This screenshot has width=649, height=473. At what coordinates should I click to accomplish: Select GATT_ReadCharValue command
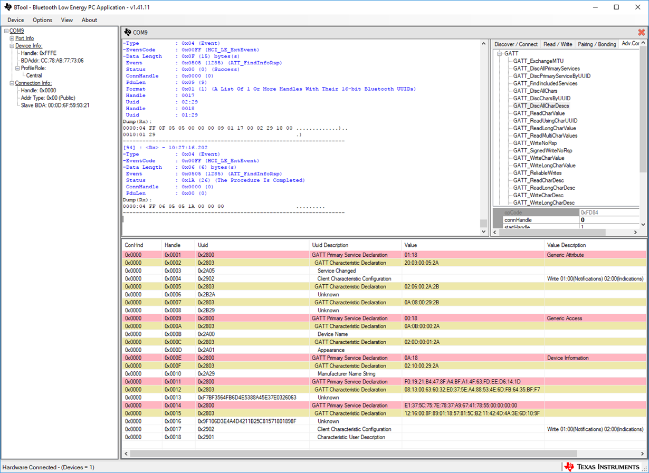coord(539,113)
